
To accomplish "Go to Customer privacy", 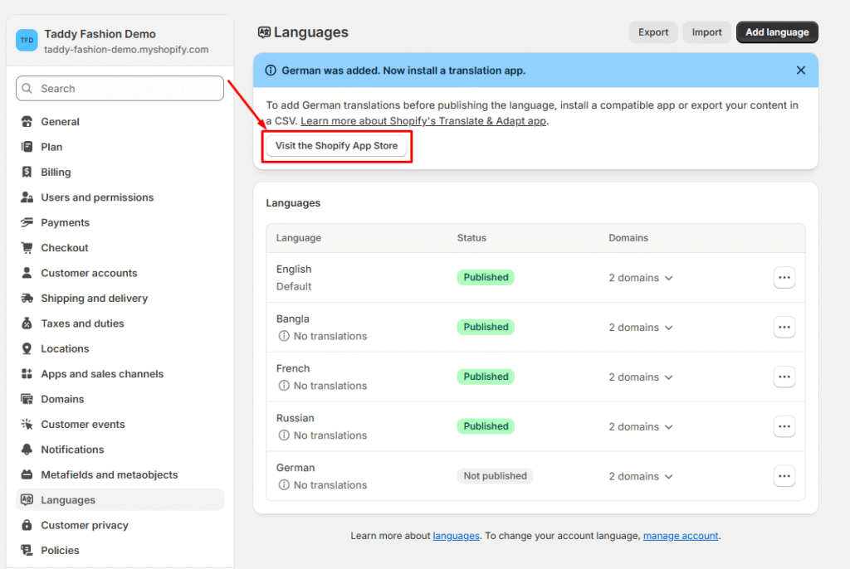I will tap(120, 525).
